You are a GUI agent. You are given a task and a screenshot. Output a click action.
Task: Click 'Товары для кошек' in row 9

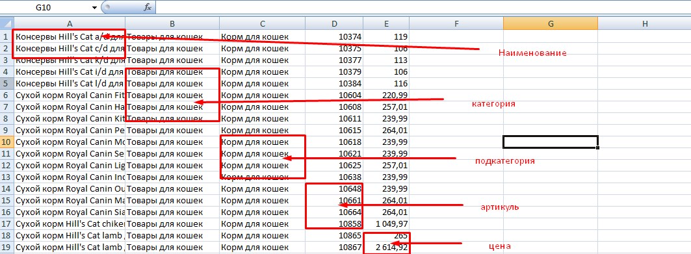coord(172,130)
